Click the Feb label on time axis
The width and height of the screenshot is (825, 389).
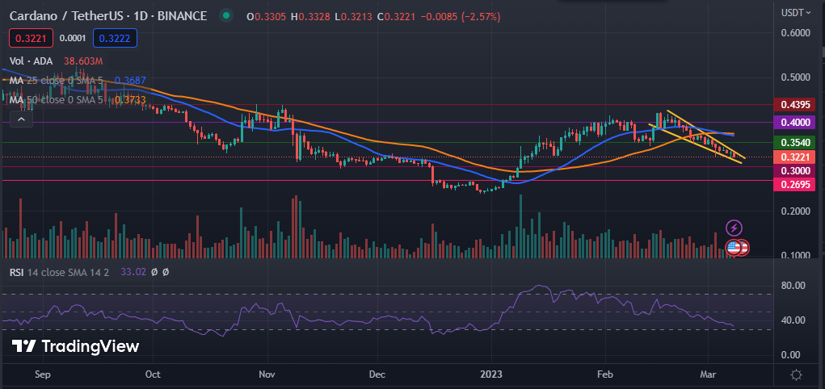605,374
